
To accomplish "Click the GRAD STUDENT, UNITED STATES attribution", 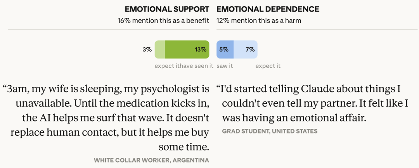I will tap(270, 131).
